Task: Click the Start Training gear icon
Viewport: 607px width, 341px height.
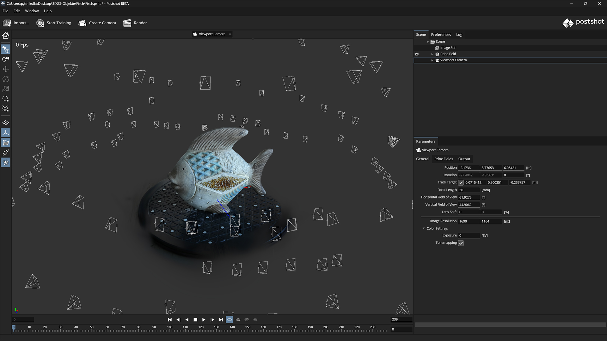Action: coord(40,23)
